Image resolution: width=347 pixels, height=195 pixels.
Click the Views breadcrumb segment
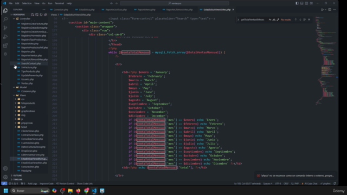(54, 15)
